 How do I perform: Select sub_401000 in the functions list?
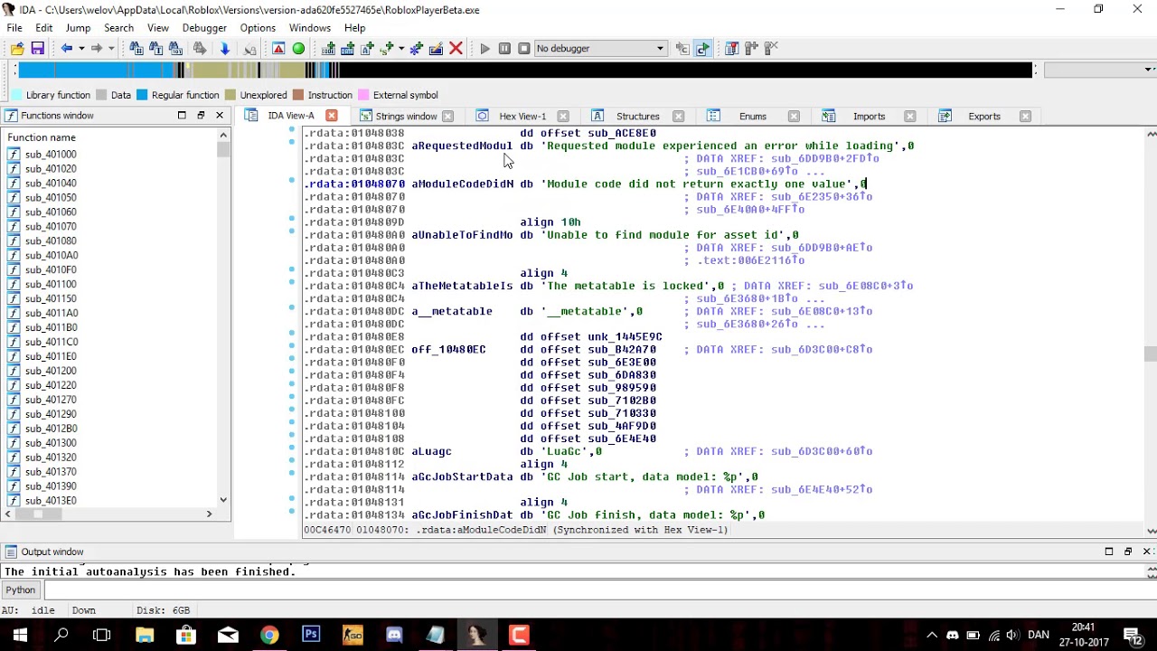50,155
